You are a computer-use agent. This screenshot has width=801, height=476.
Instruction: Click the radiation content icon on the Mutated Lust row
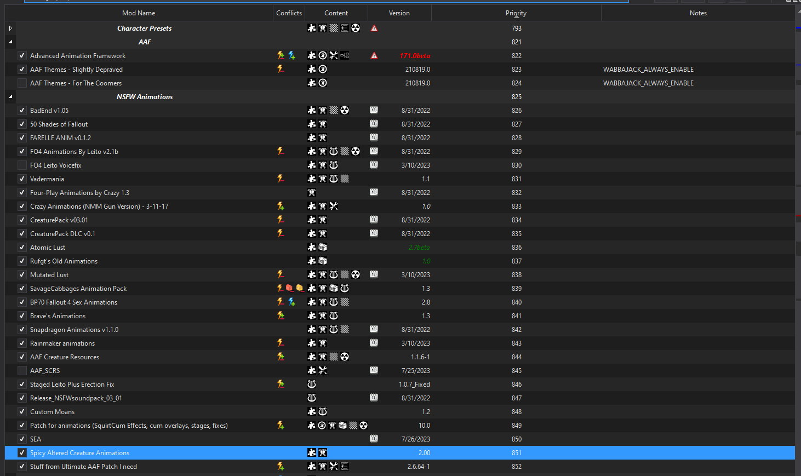[x=356, y=274]
